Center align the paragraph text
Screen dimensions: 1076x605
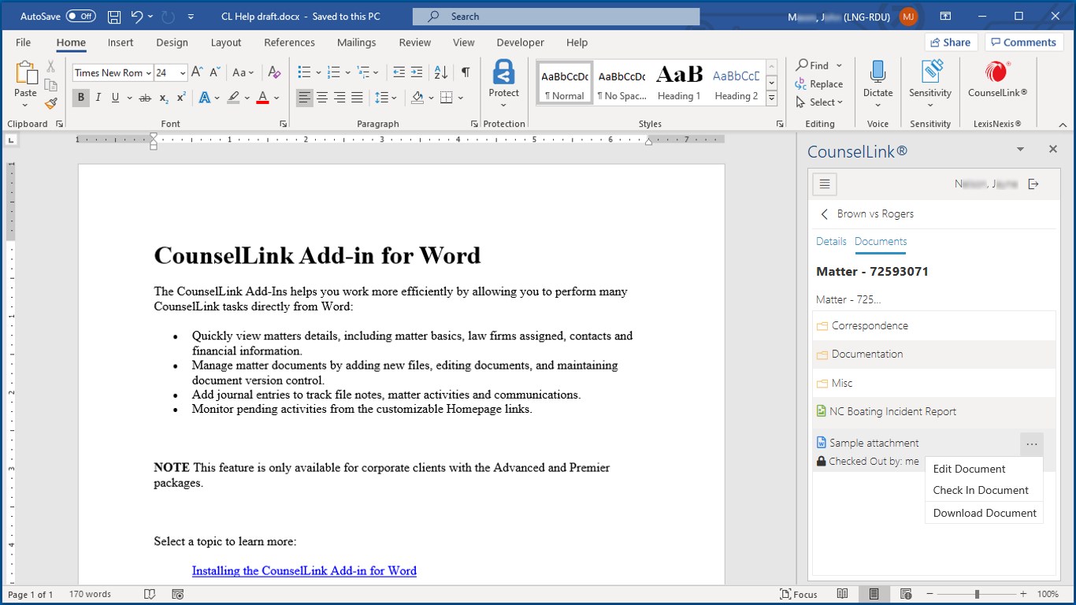point(321,98)
